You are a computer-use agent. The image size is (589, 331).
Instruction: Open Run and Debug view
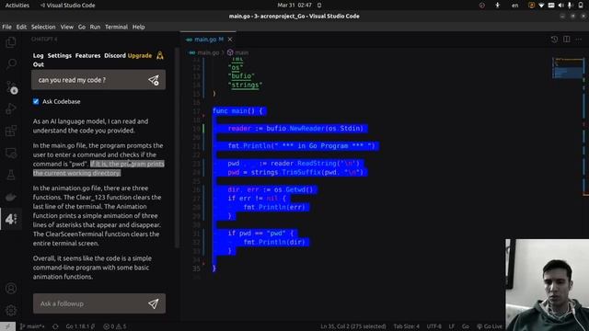click(11, 108)
